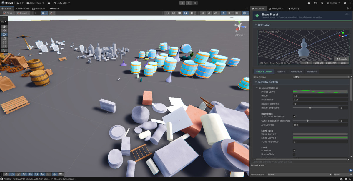Screen dimensions: 353x181
Task: Open the help question mark menu
Action: tap(345, 3)
